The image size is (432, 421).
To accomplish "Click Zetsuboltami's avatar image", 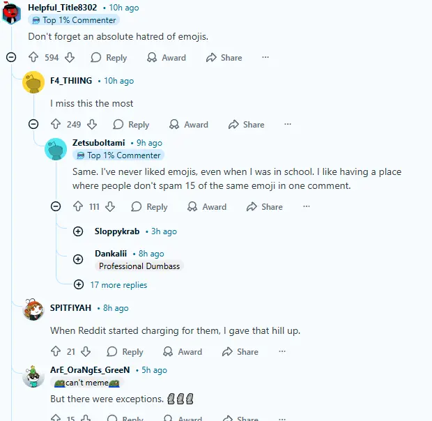I will pos(56,148).
